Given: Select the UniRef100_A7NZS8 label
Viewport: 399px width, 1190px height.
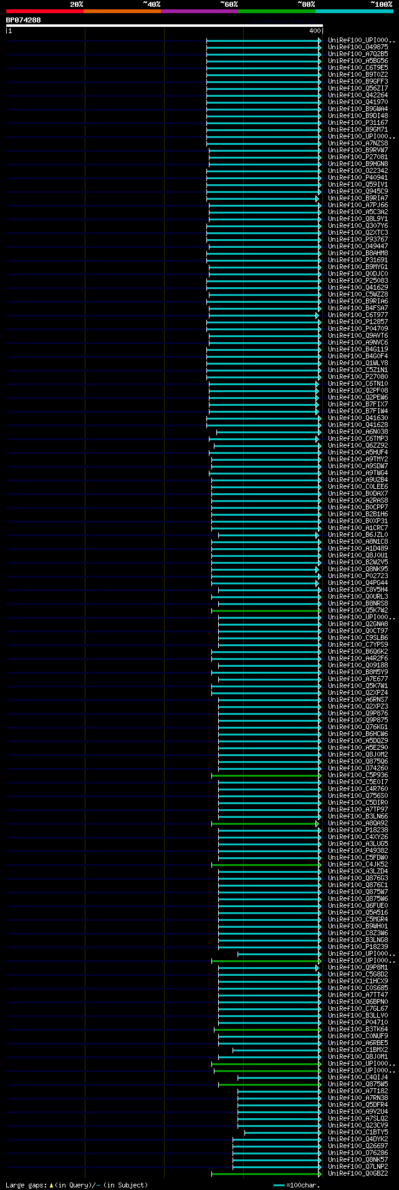Looking at the screenshot, I should [x=358, y=143].
